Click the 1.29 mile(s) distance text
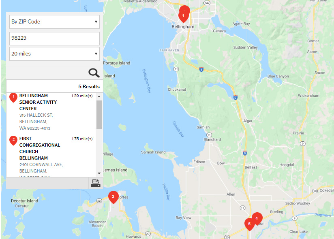 82,96
